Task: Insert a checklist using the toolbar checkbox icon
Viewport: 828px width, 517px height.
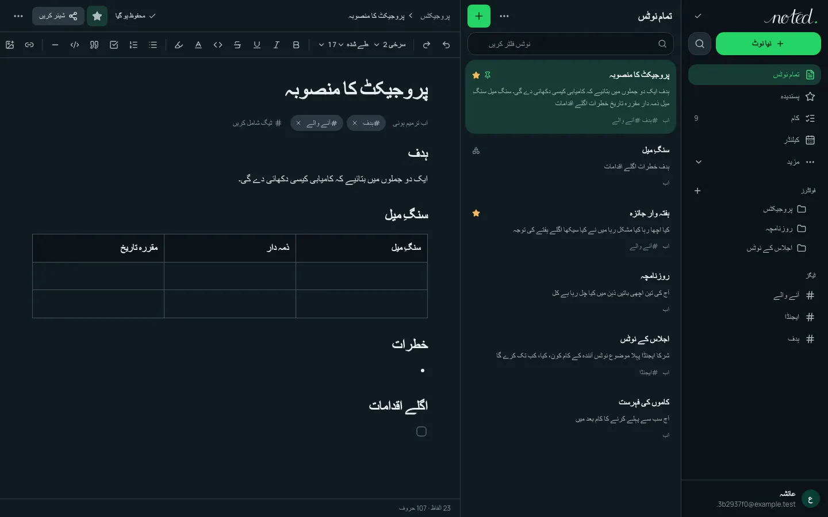Action: [x=114, y=45]
